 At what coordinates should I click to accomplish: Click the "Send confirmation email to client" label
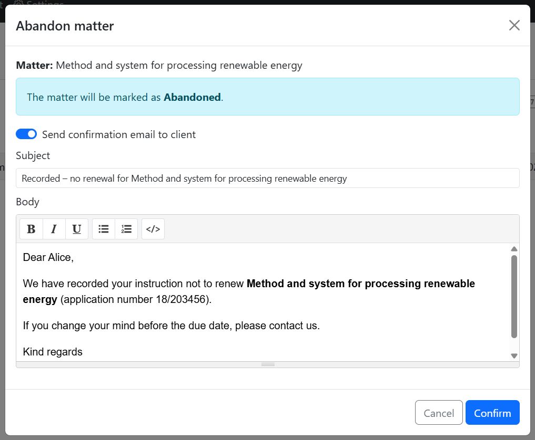click(119, 134)
